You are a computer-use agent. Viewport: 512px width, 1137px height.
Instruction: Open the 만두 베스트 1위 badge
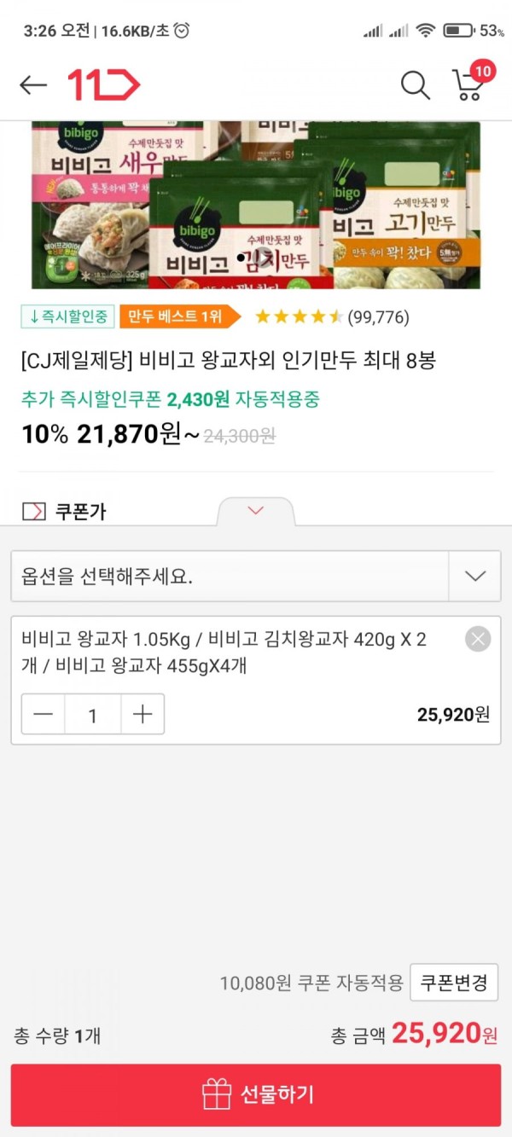(x=179, y=316)
